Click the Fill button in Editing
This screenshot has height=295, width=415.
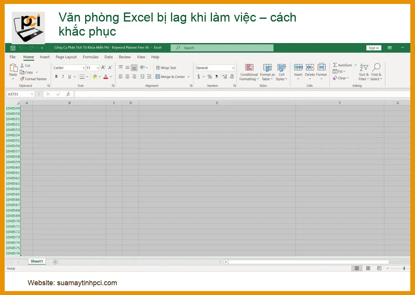click(339, 72)
